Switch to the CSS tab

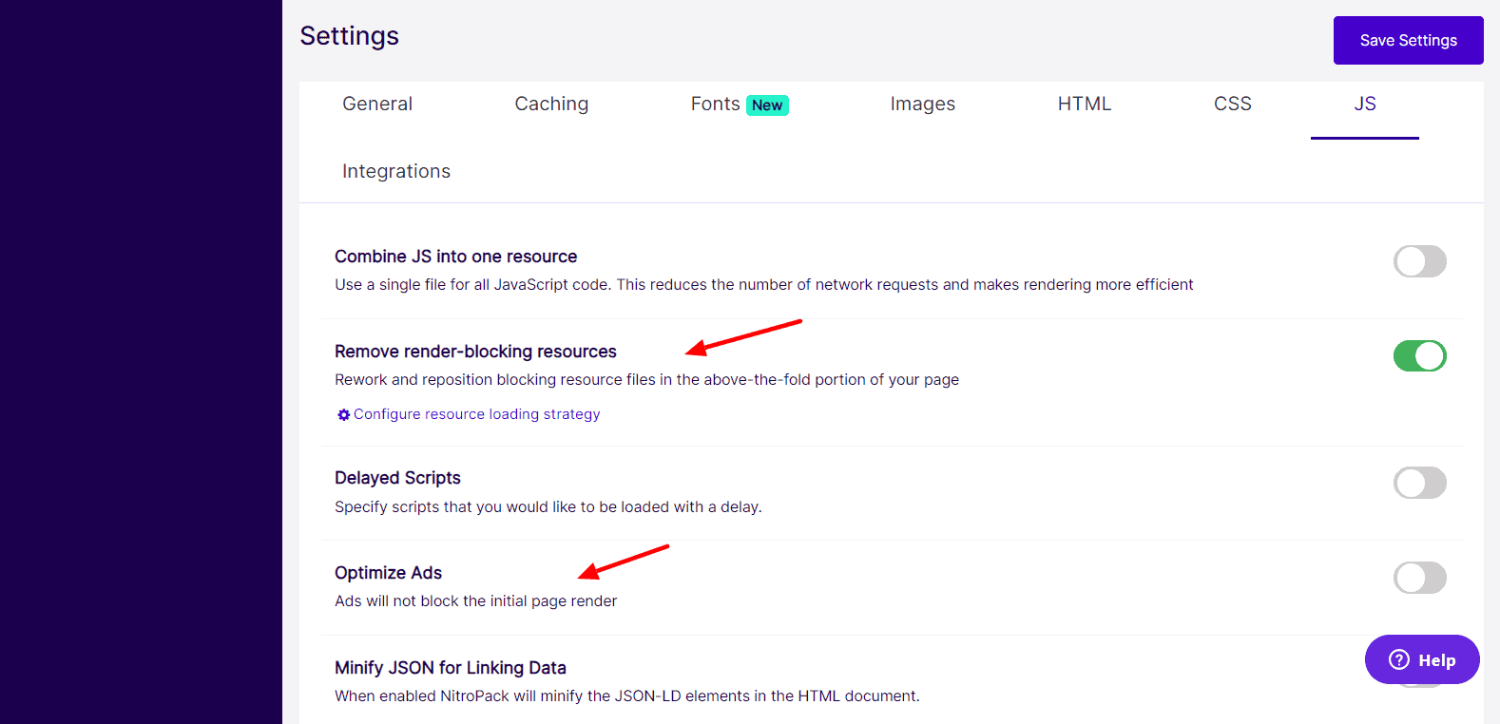pos(1233,104)
